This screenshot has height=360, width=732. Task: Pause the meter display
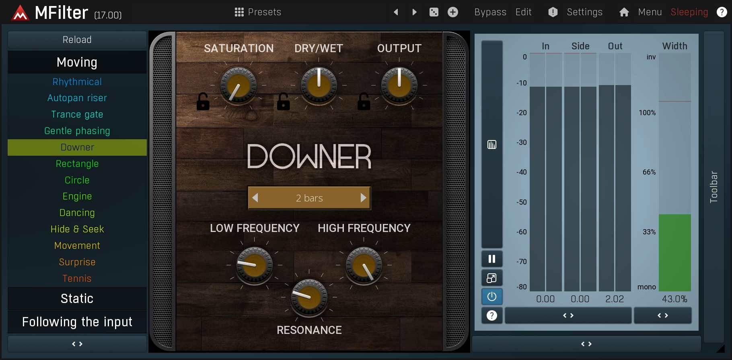492,259
